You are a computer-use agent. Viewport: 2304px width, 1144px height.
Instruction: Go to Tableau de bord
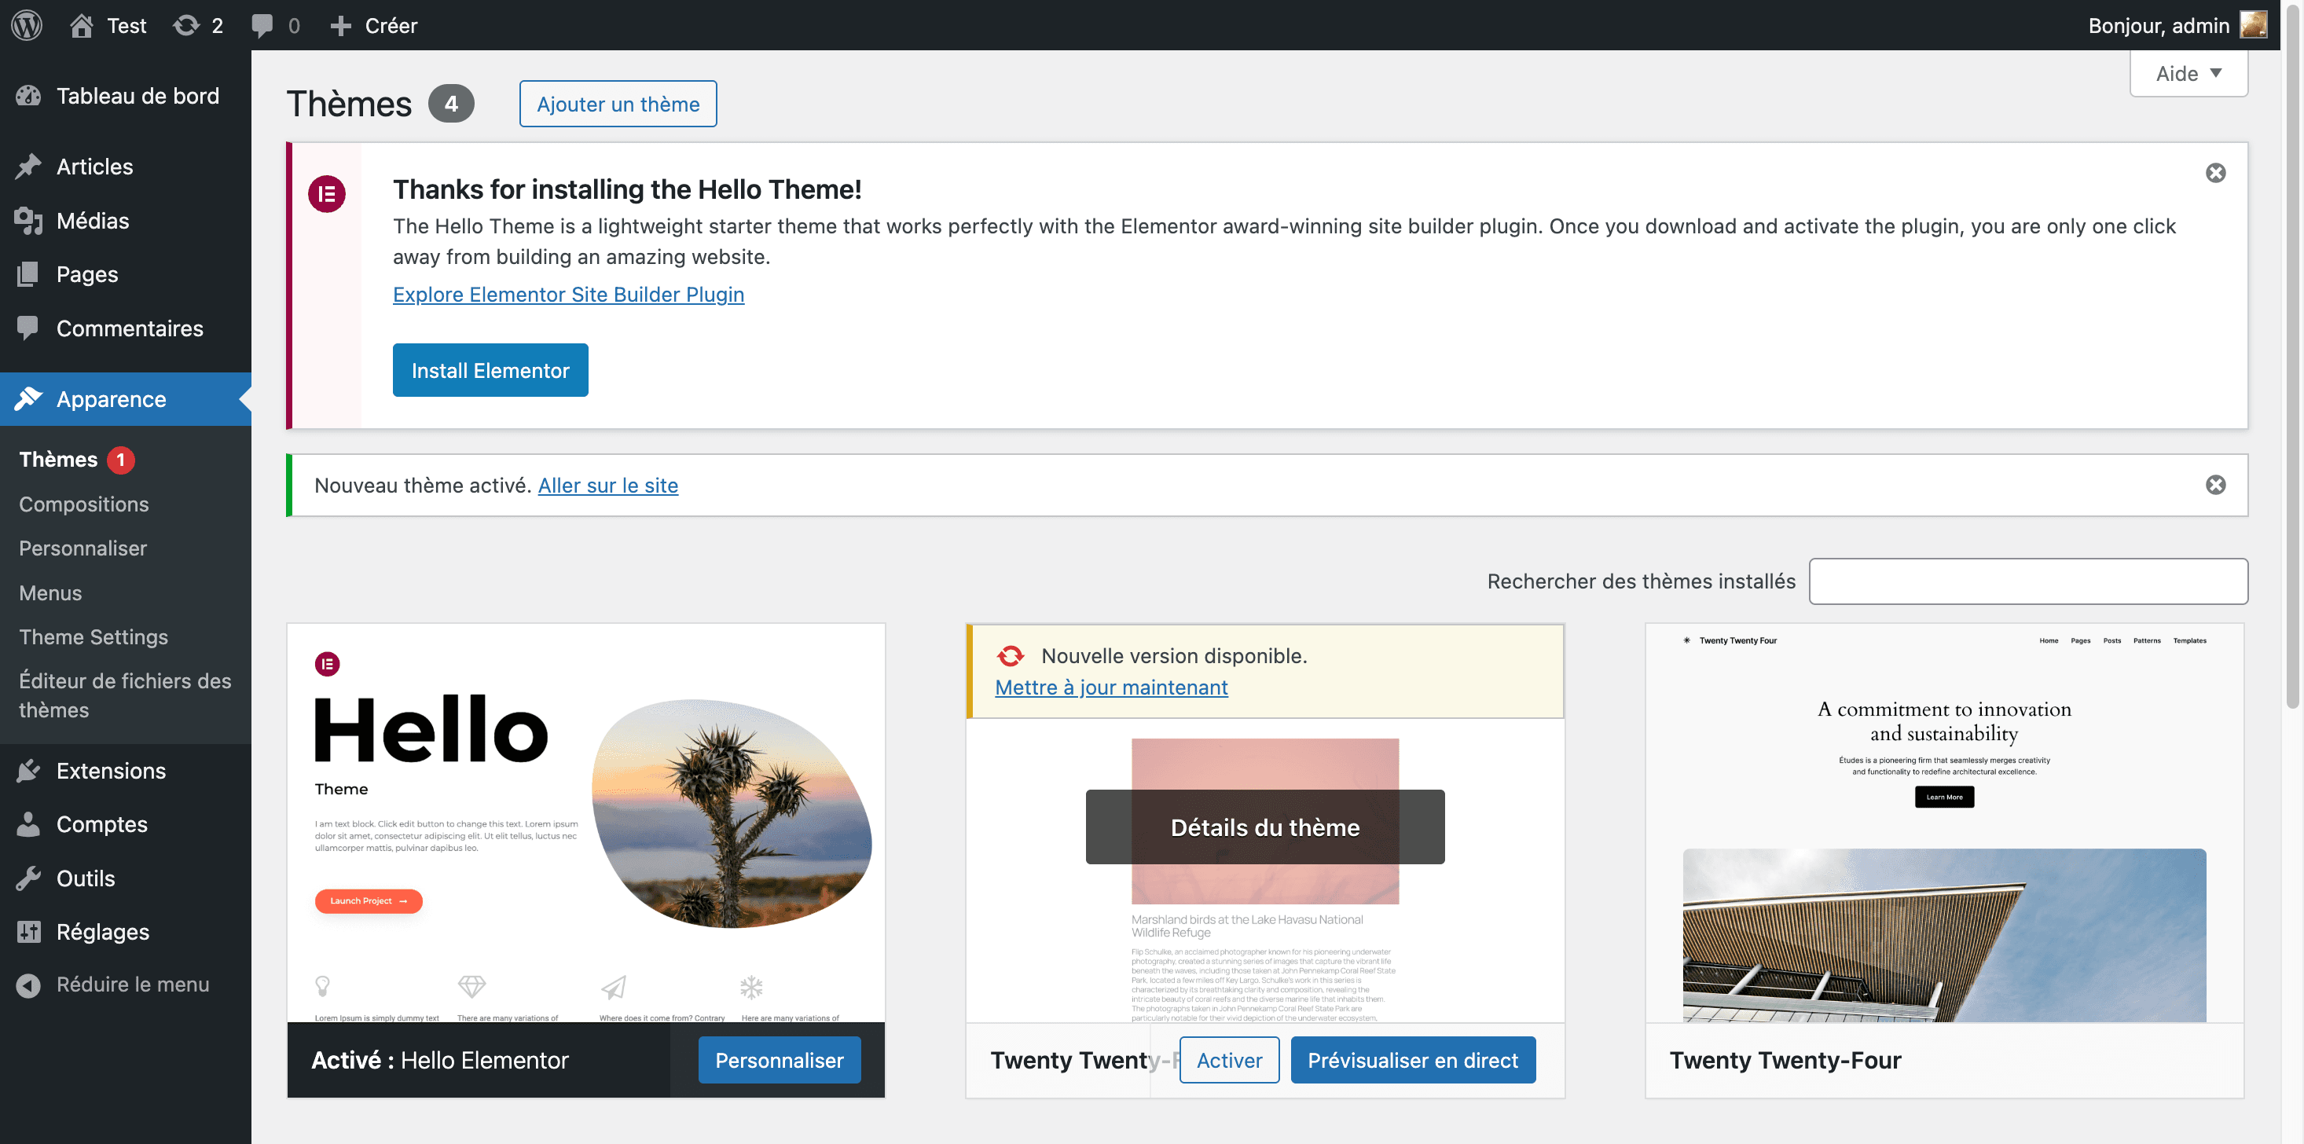point(125,96)
